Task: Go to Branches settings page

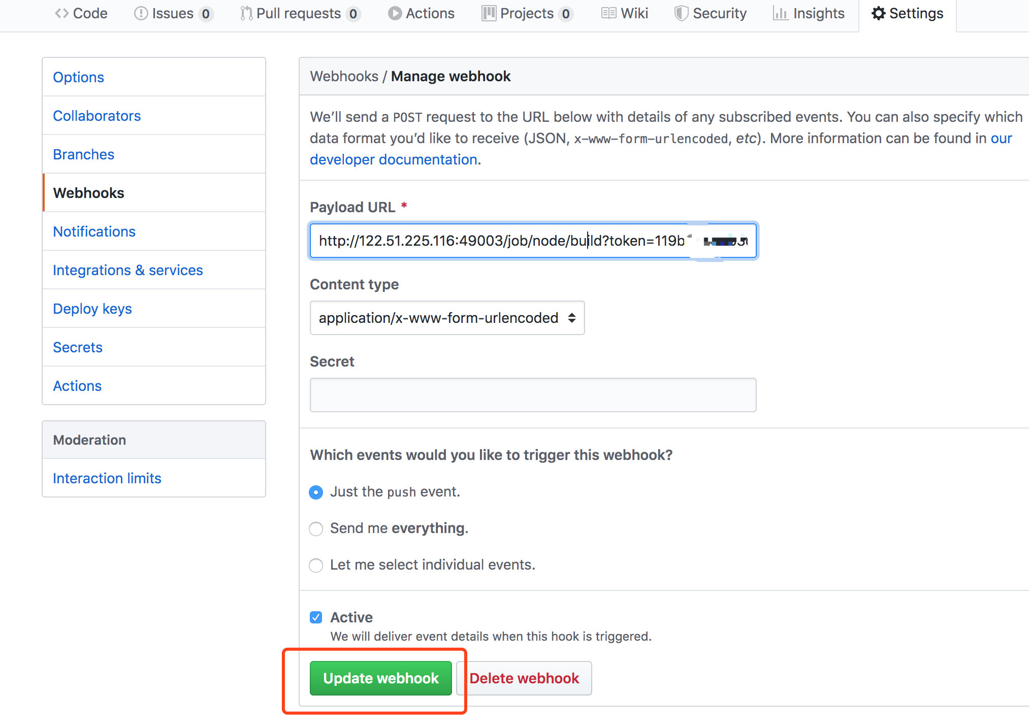Action: click(84, 154)
